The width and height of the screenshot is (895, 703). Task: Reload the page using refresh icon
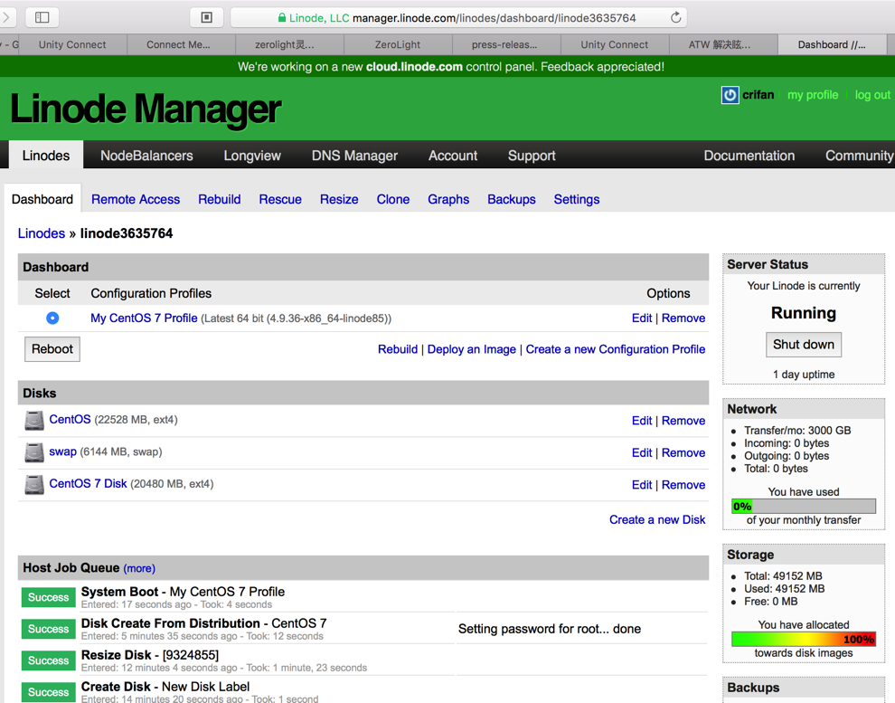(x=676, y=18)
